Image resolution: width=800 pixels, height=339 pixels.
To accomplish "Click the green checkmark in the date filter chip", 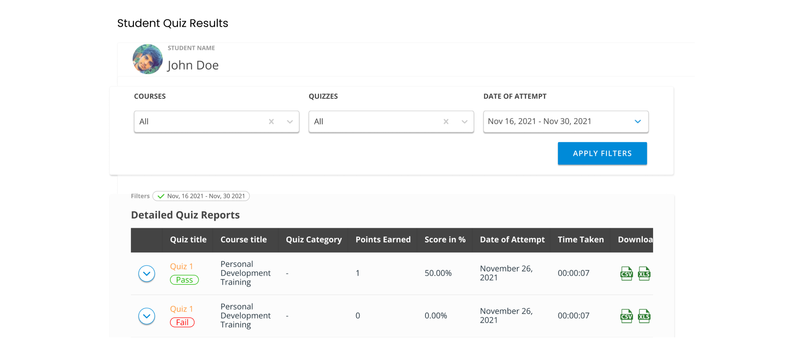I will [x=161, y=196].
